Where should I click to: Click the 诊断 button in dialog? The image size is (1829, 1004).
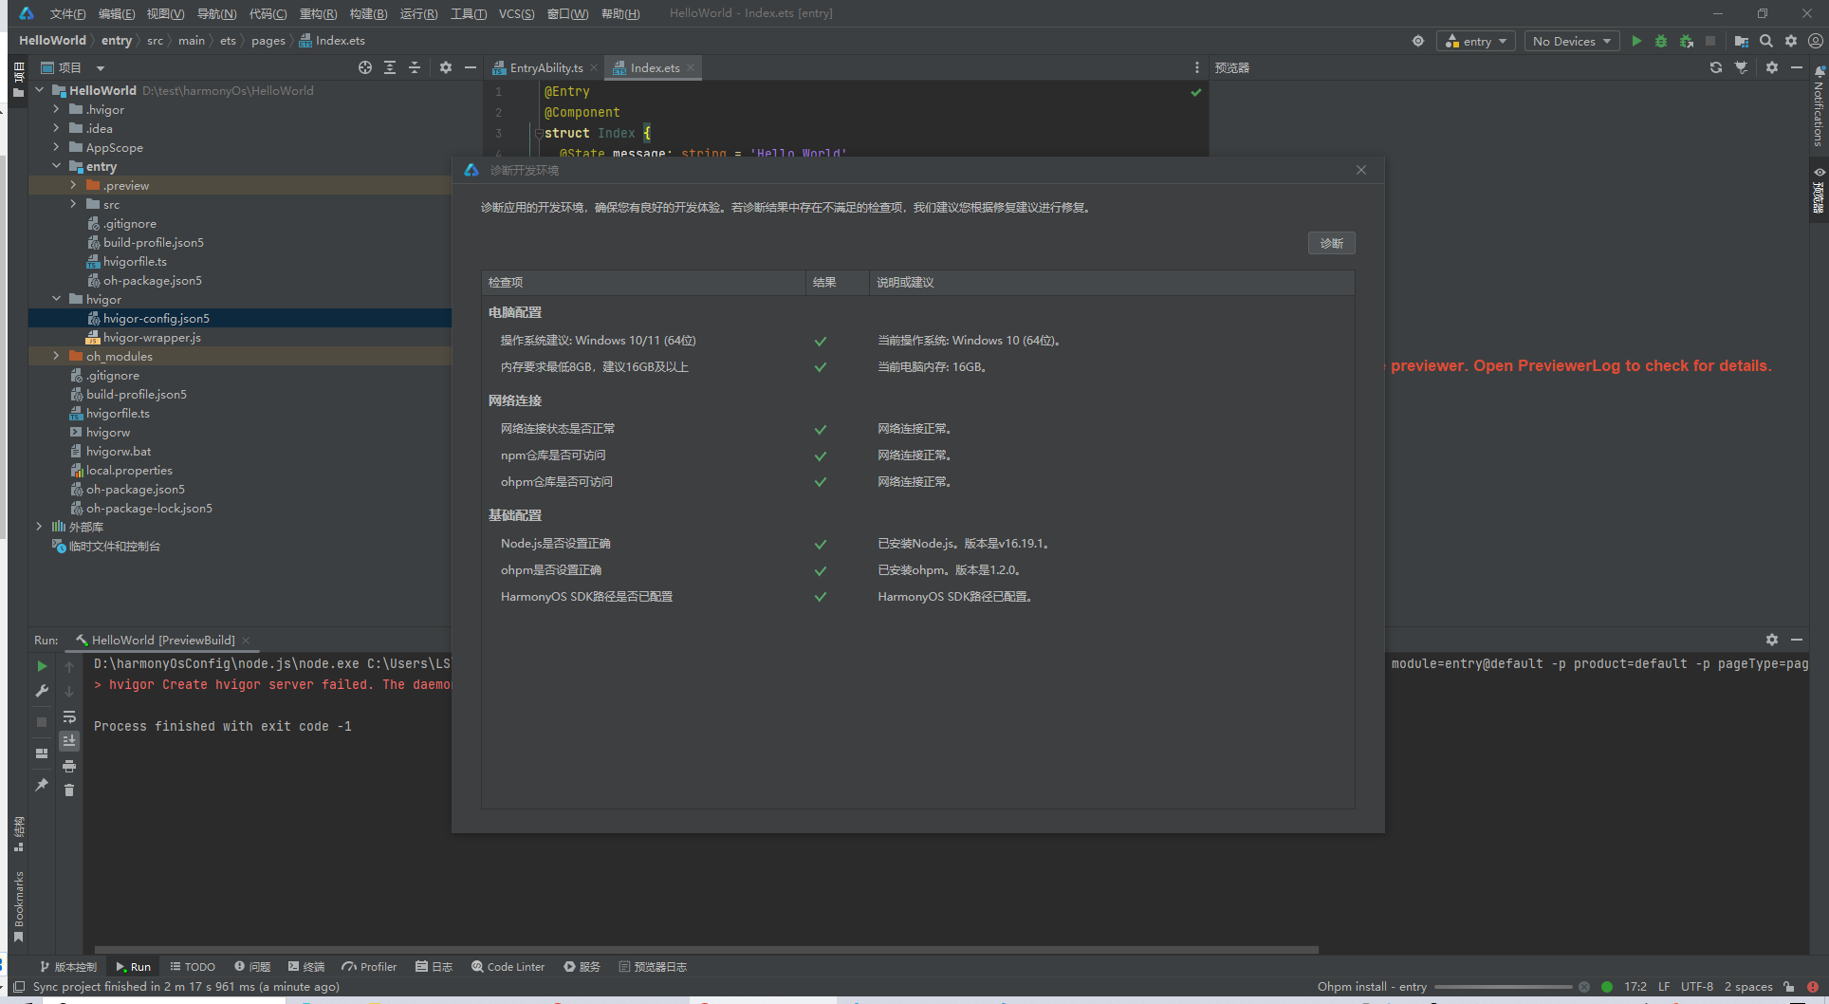coord(1331,243)
